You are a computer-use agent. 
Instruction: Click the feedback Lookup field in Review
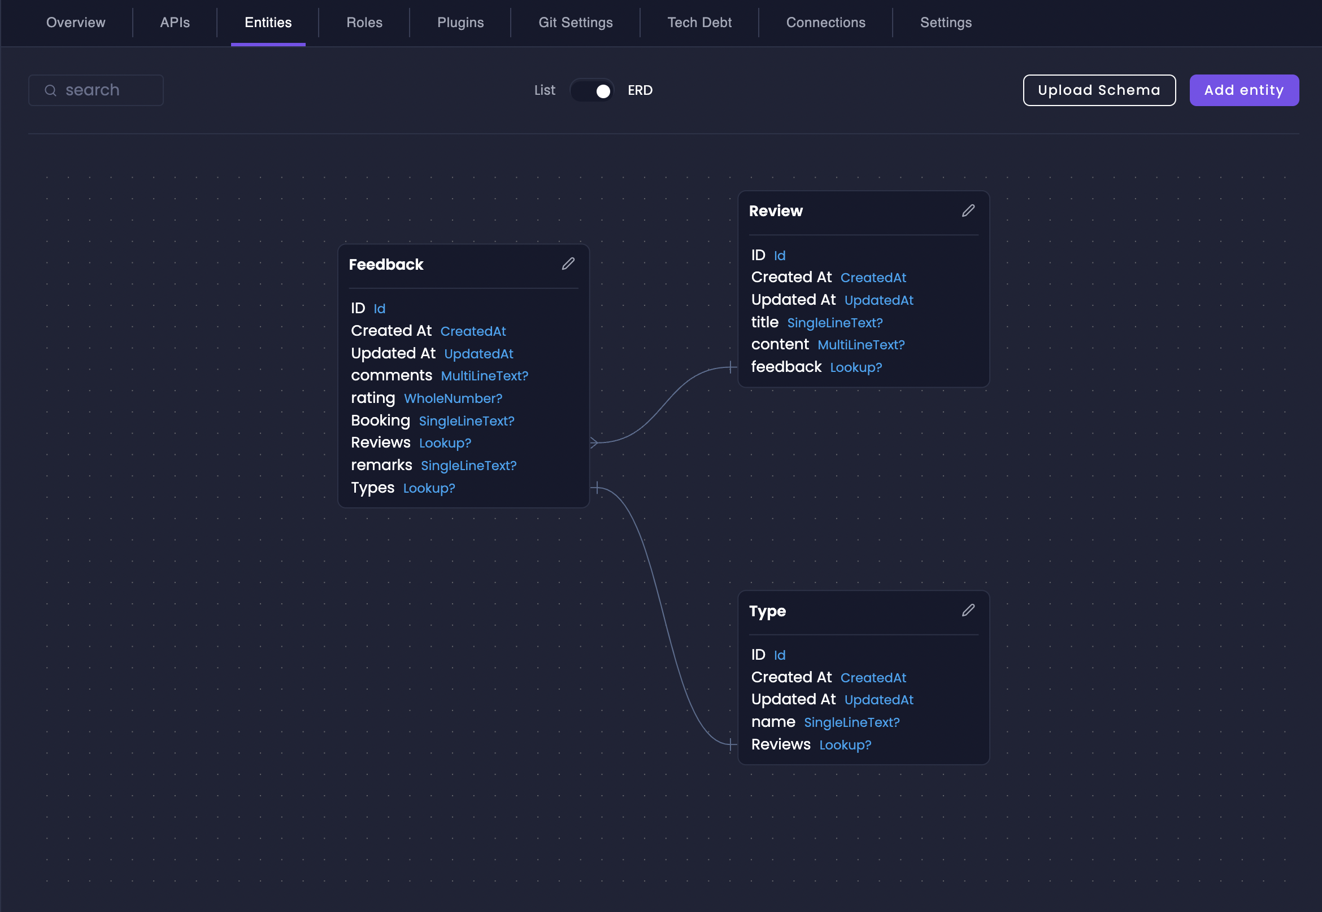tap(816, 367)
